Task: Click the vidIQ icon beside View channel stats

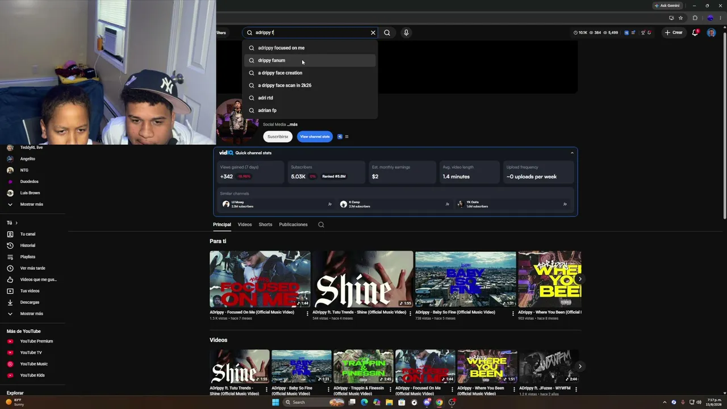Action: point(340,136)
